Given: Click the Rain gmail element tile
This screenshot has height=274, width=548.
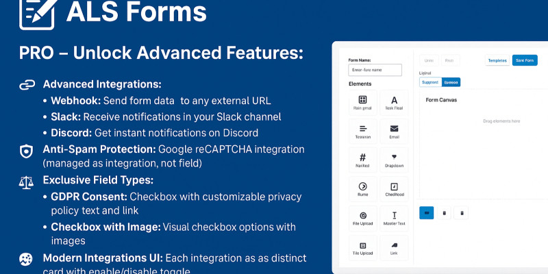Looking at the screenshot, I should click(363, 102).
